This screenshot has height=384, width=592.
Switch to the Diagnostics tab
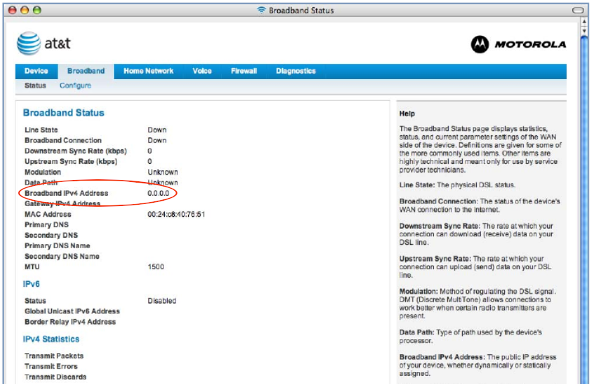(295, 71)
